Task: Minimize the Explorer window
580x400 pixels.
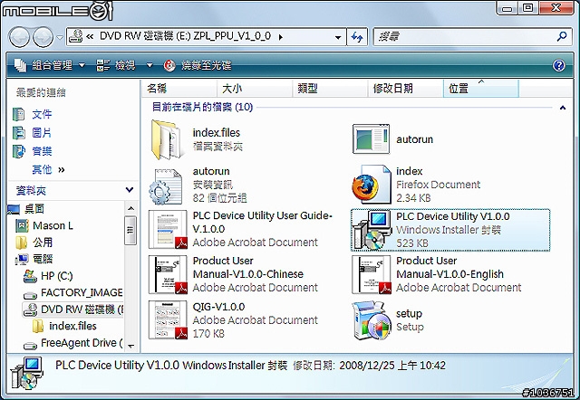Action: point(507,8)
